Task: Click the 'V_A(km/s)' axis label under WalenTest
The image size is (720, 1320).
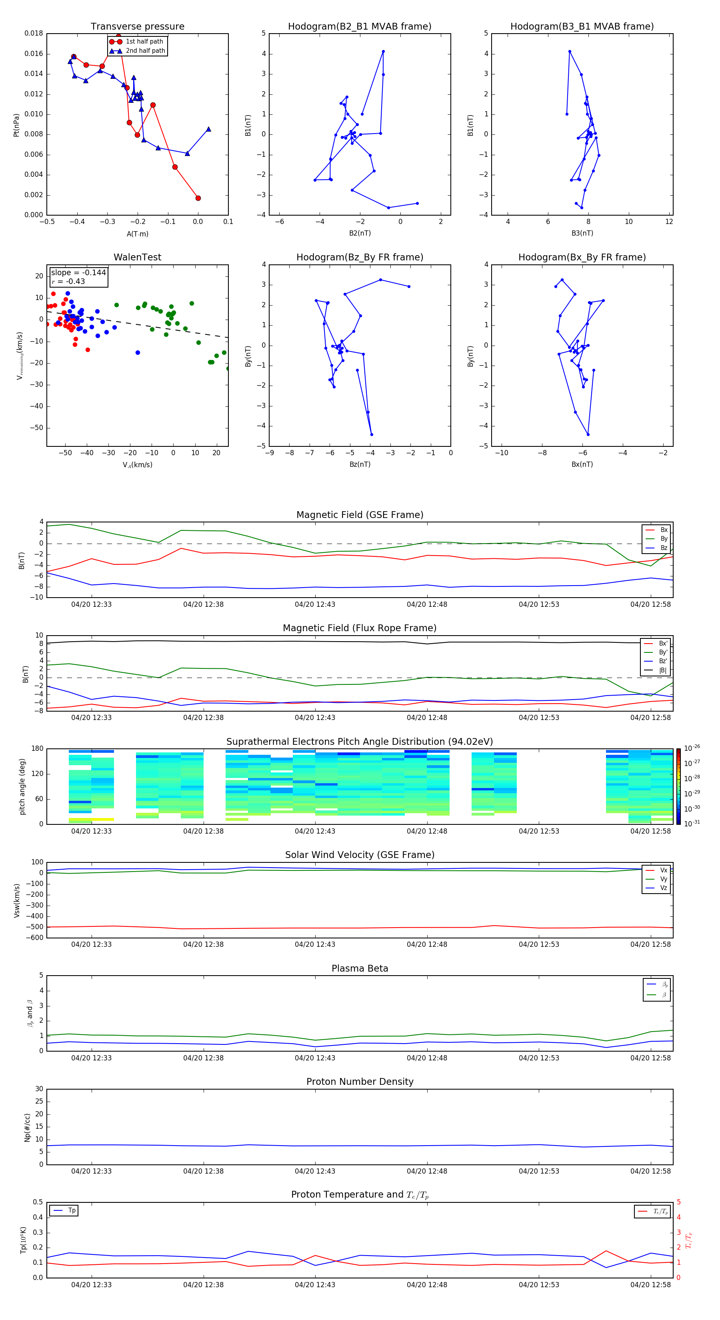Action: point(137,465)
